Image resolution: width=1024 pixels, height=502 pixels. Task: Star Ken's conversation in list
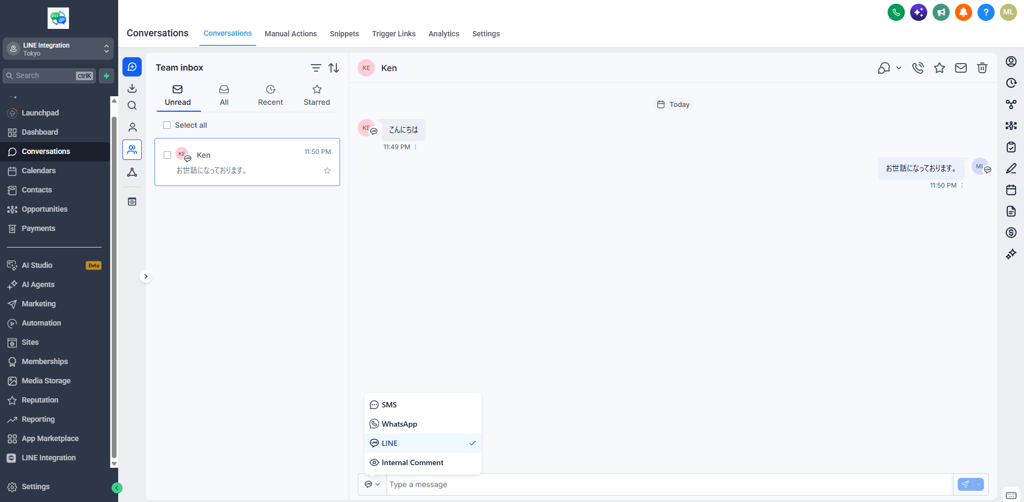pos(327,171)
